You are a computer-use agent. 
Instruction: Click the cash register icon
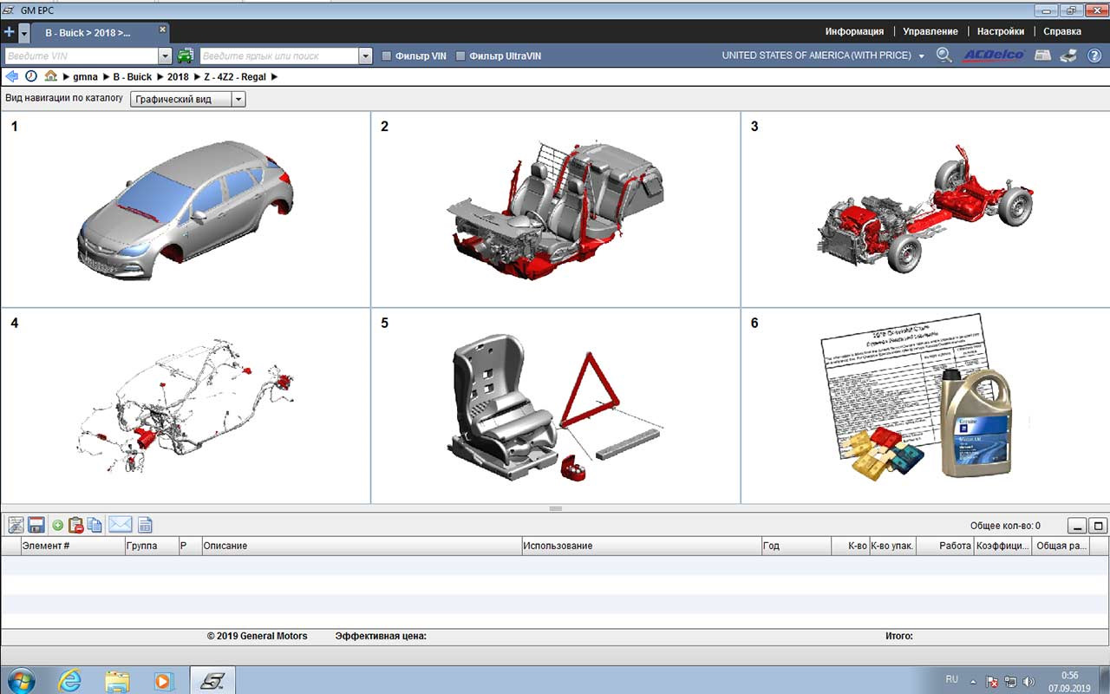pyautogui.click(x=1043, y=56)
